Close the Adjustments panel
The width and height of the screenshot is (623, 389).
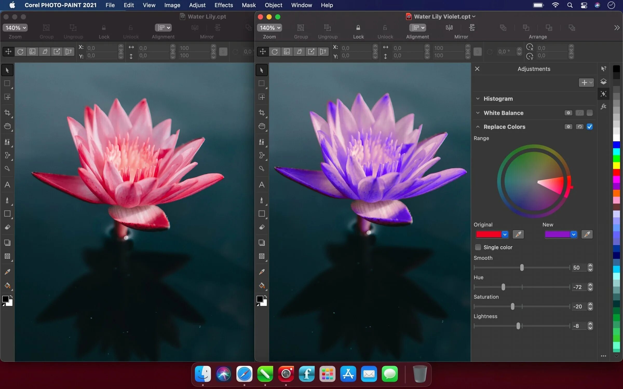pos(477,69)
